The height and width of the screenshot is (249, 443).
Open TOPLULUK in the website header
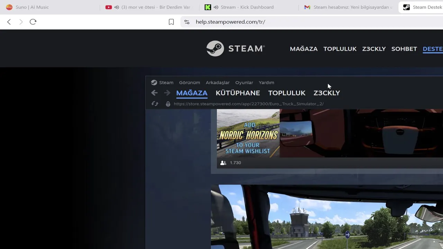340,49
